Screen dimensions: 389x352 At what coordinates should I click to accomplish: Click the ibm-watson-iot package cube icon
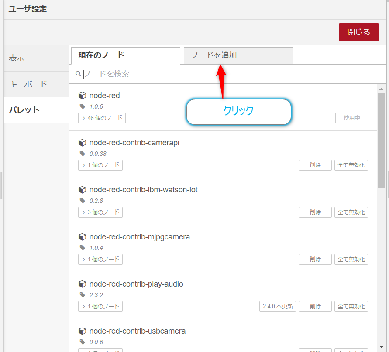(x=82, y=190)
